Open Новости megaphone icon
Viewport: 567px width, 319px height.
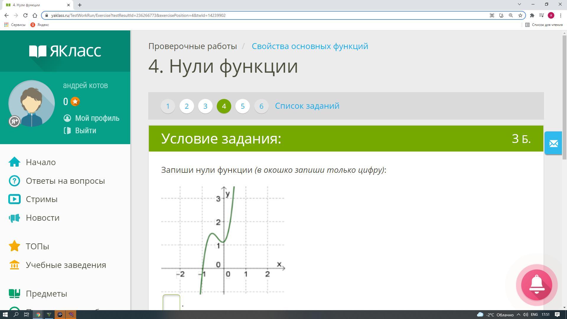14,218
